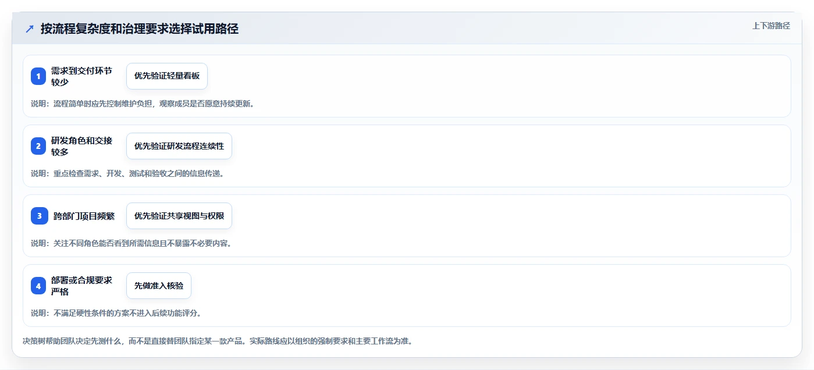Select the step 1 number badge
Screen dimensions: 814x370
[x=38, y=76]
